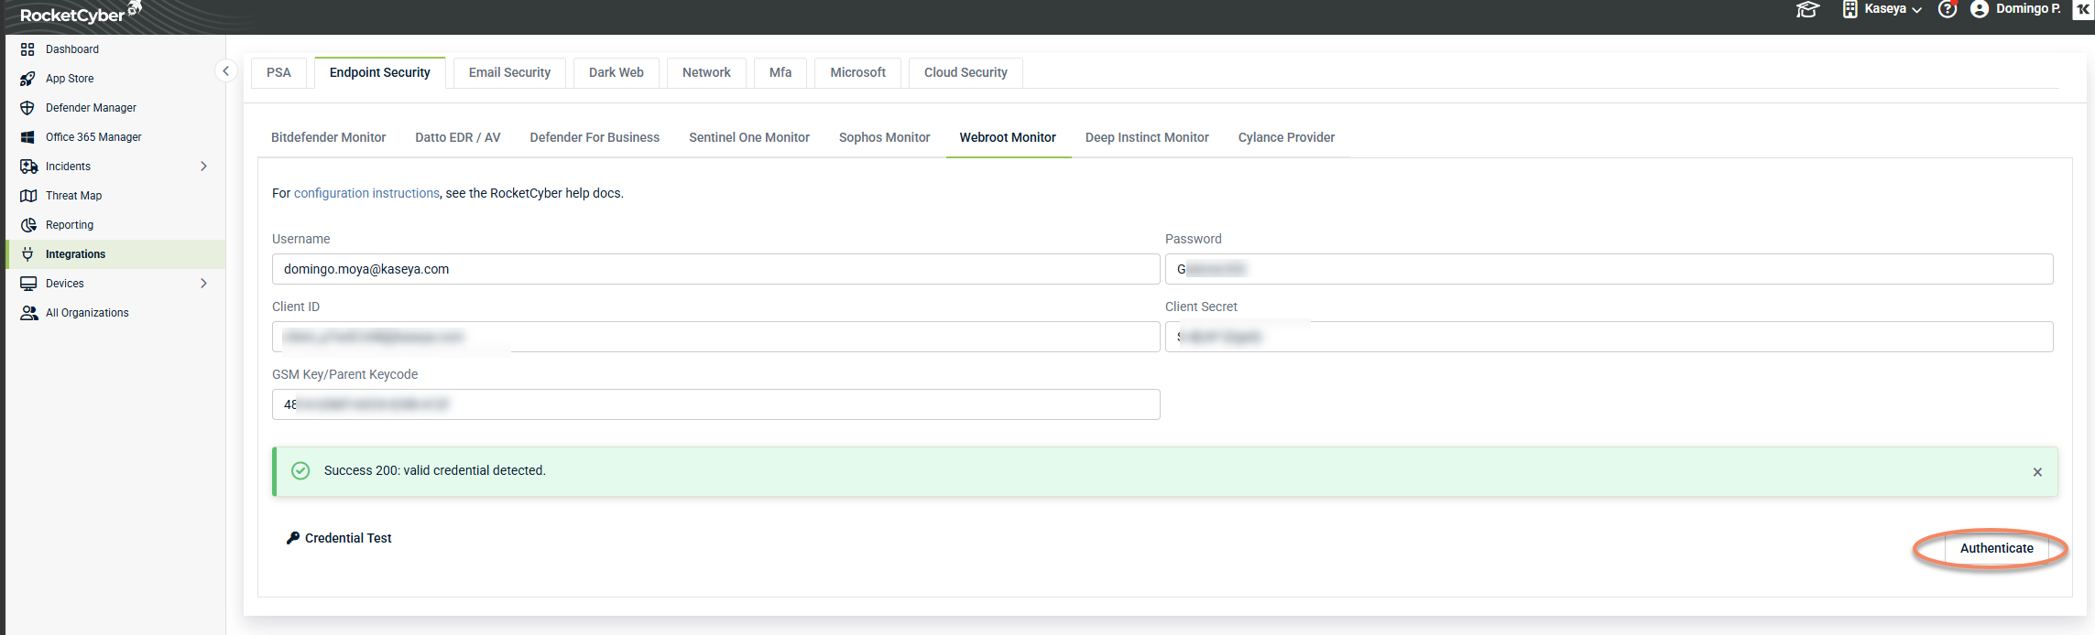
Task: Click the Credential Test button
Action: pyautogui.click(x=339, y=538)
